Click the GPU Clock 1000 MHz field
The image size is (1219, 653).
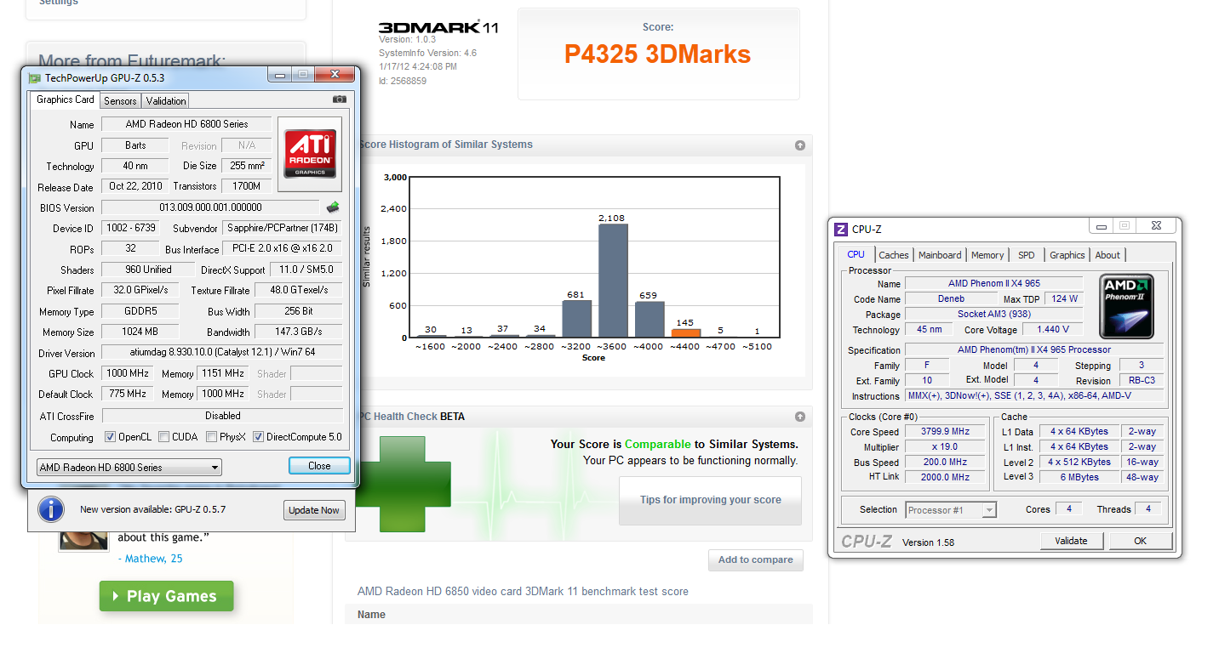(x=128, y=373)
